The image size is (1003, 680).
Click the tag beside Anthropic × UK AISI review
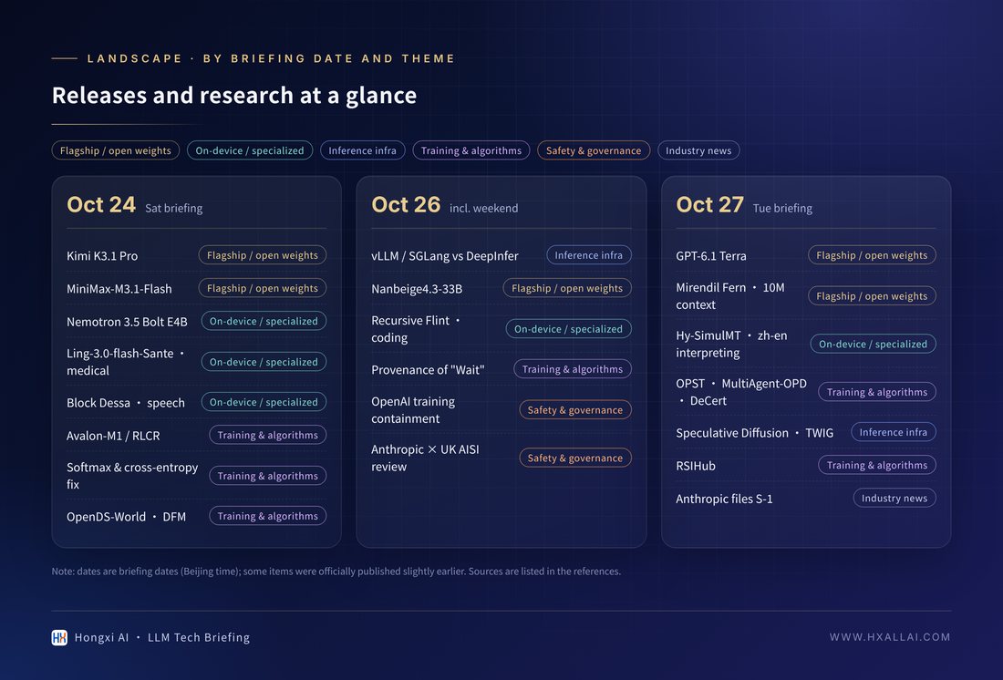pyautogui.click(x=575, y=458)
